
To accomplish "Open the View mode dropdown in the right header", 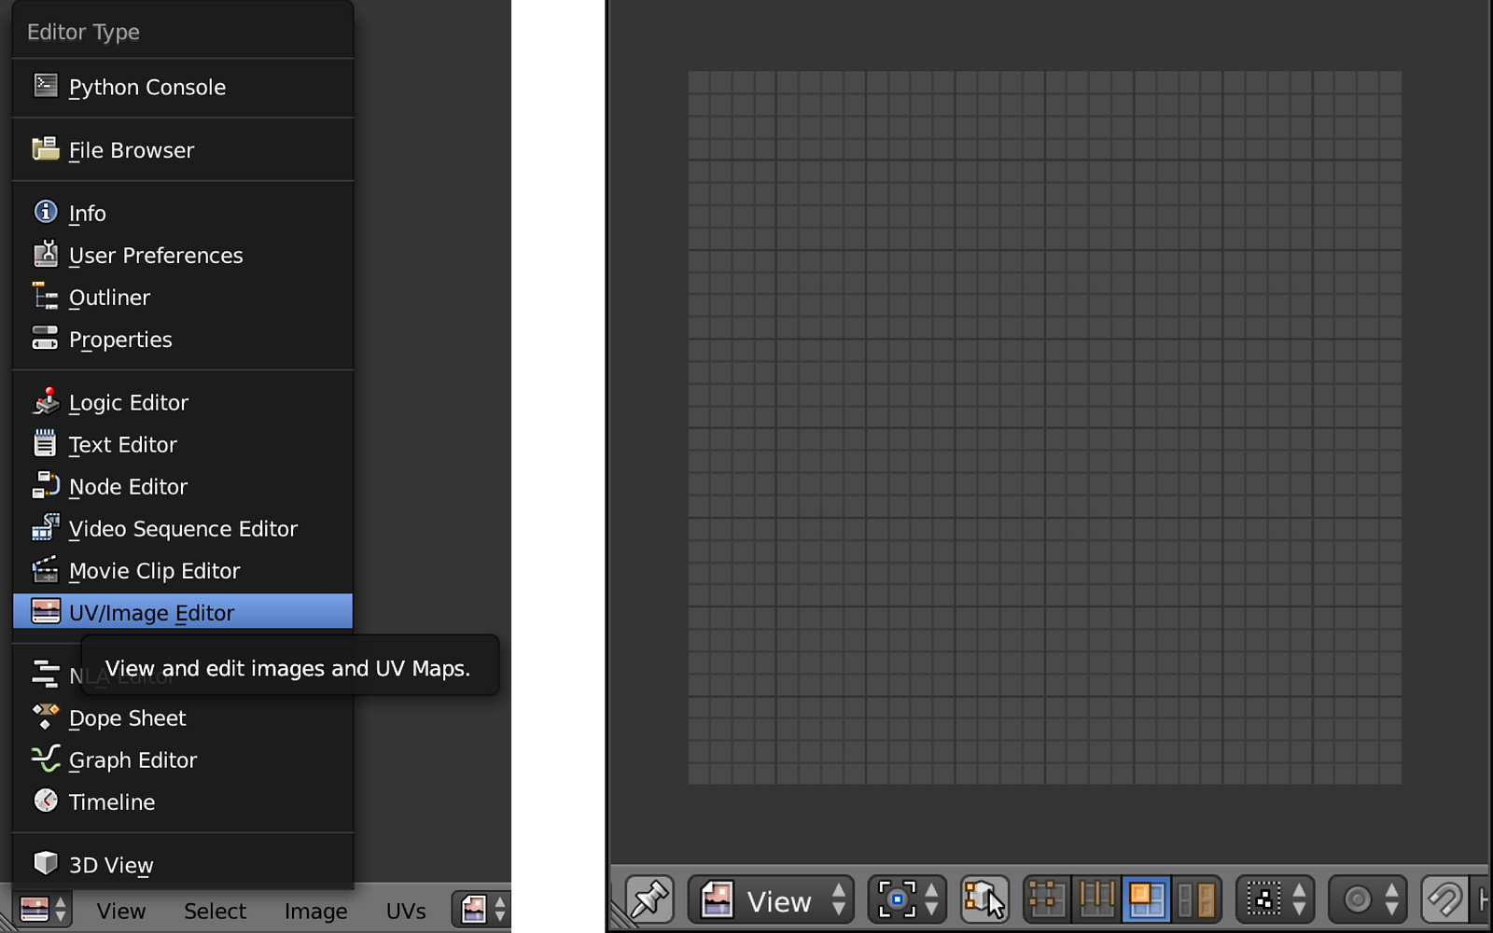I will pos(771,900).
